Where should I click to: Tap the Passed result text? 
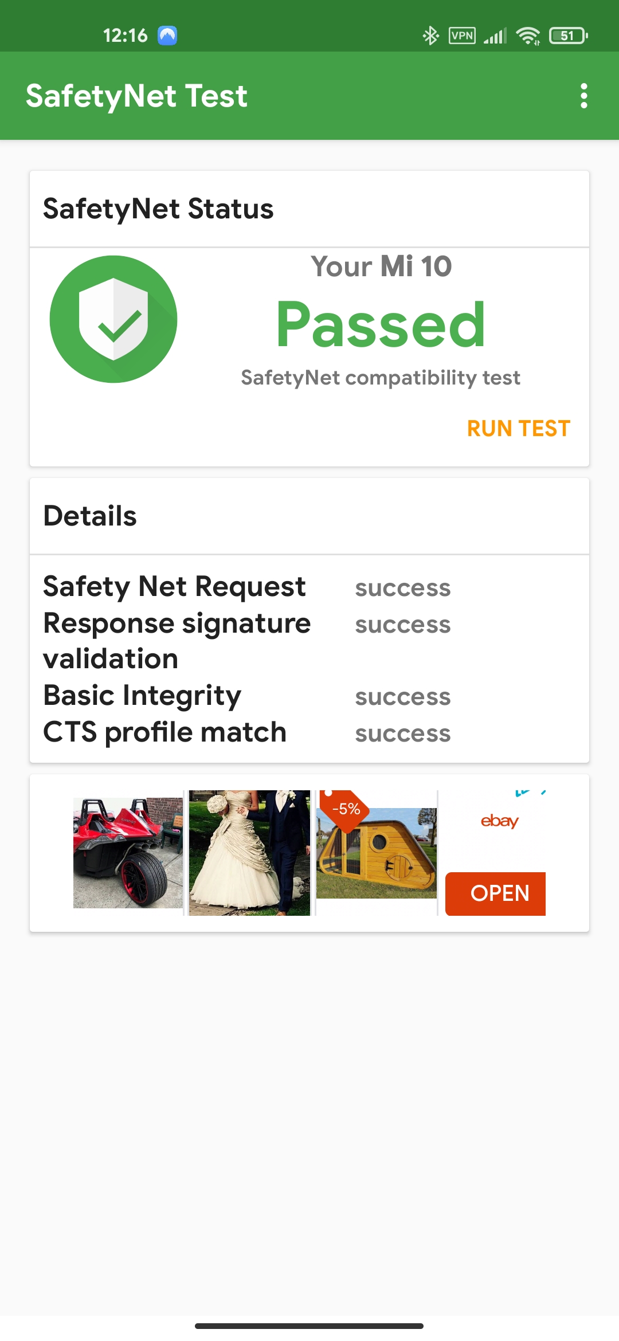point(381,324)
